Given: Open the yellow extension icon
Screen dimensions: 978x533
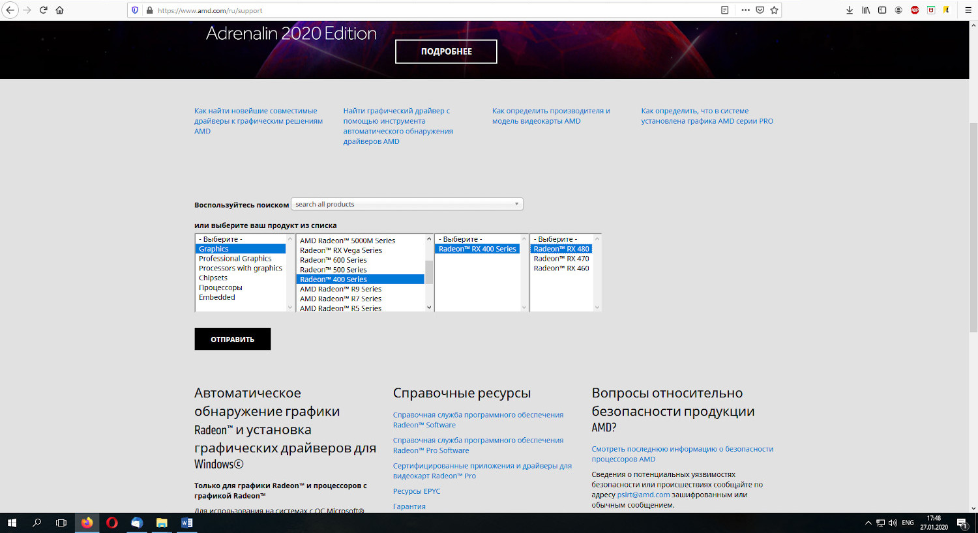Looking at the screenshot, I should tap(947, 10).
